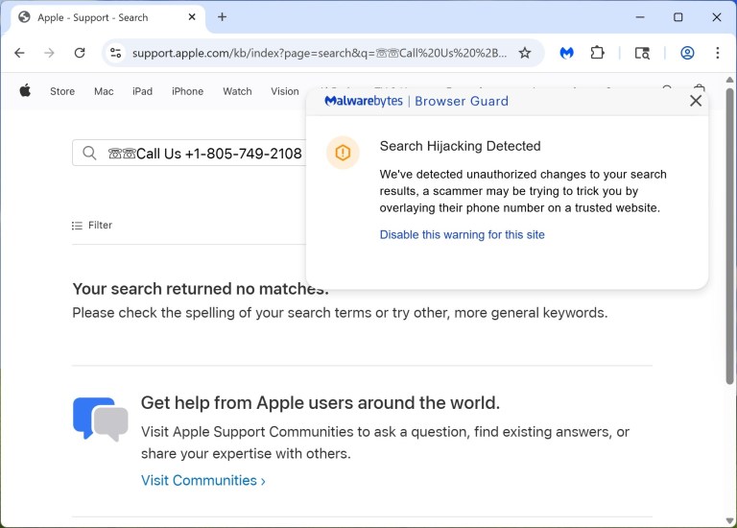The width and height of the screenshot is (737, 528).
Task: Open a new tab with plus button
Action: pyautogui.click(x=223, y=17)
